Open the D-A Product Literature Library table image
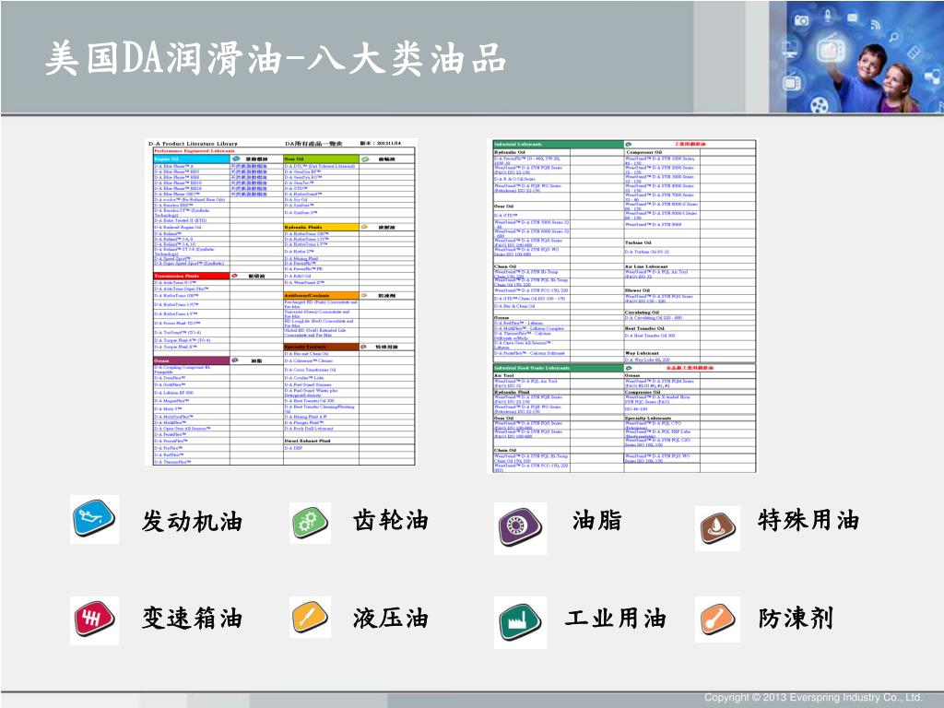The height and width of the screenshot is (708, 944). (x=281, y=302)
